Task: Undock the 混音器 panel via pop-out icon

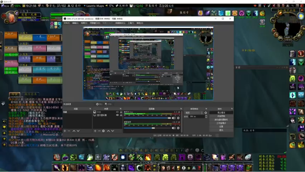Action: [181, 109]
